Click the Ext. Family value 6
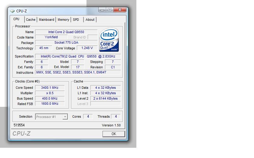 (x=42, y=67)
